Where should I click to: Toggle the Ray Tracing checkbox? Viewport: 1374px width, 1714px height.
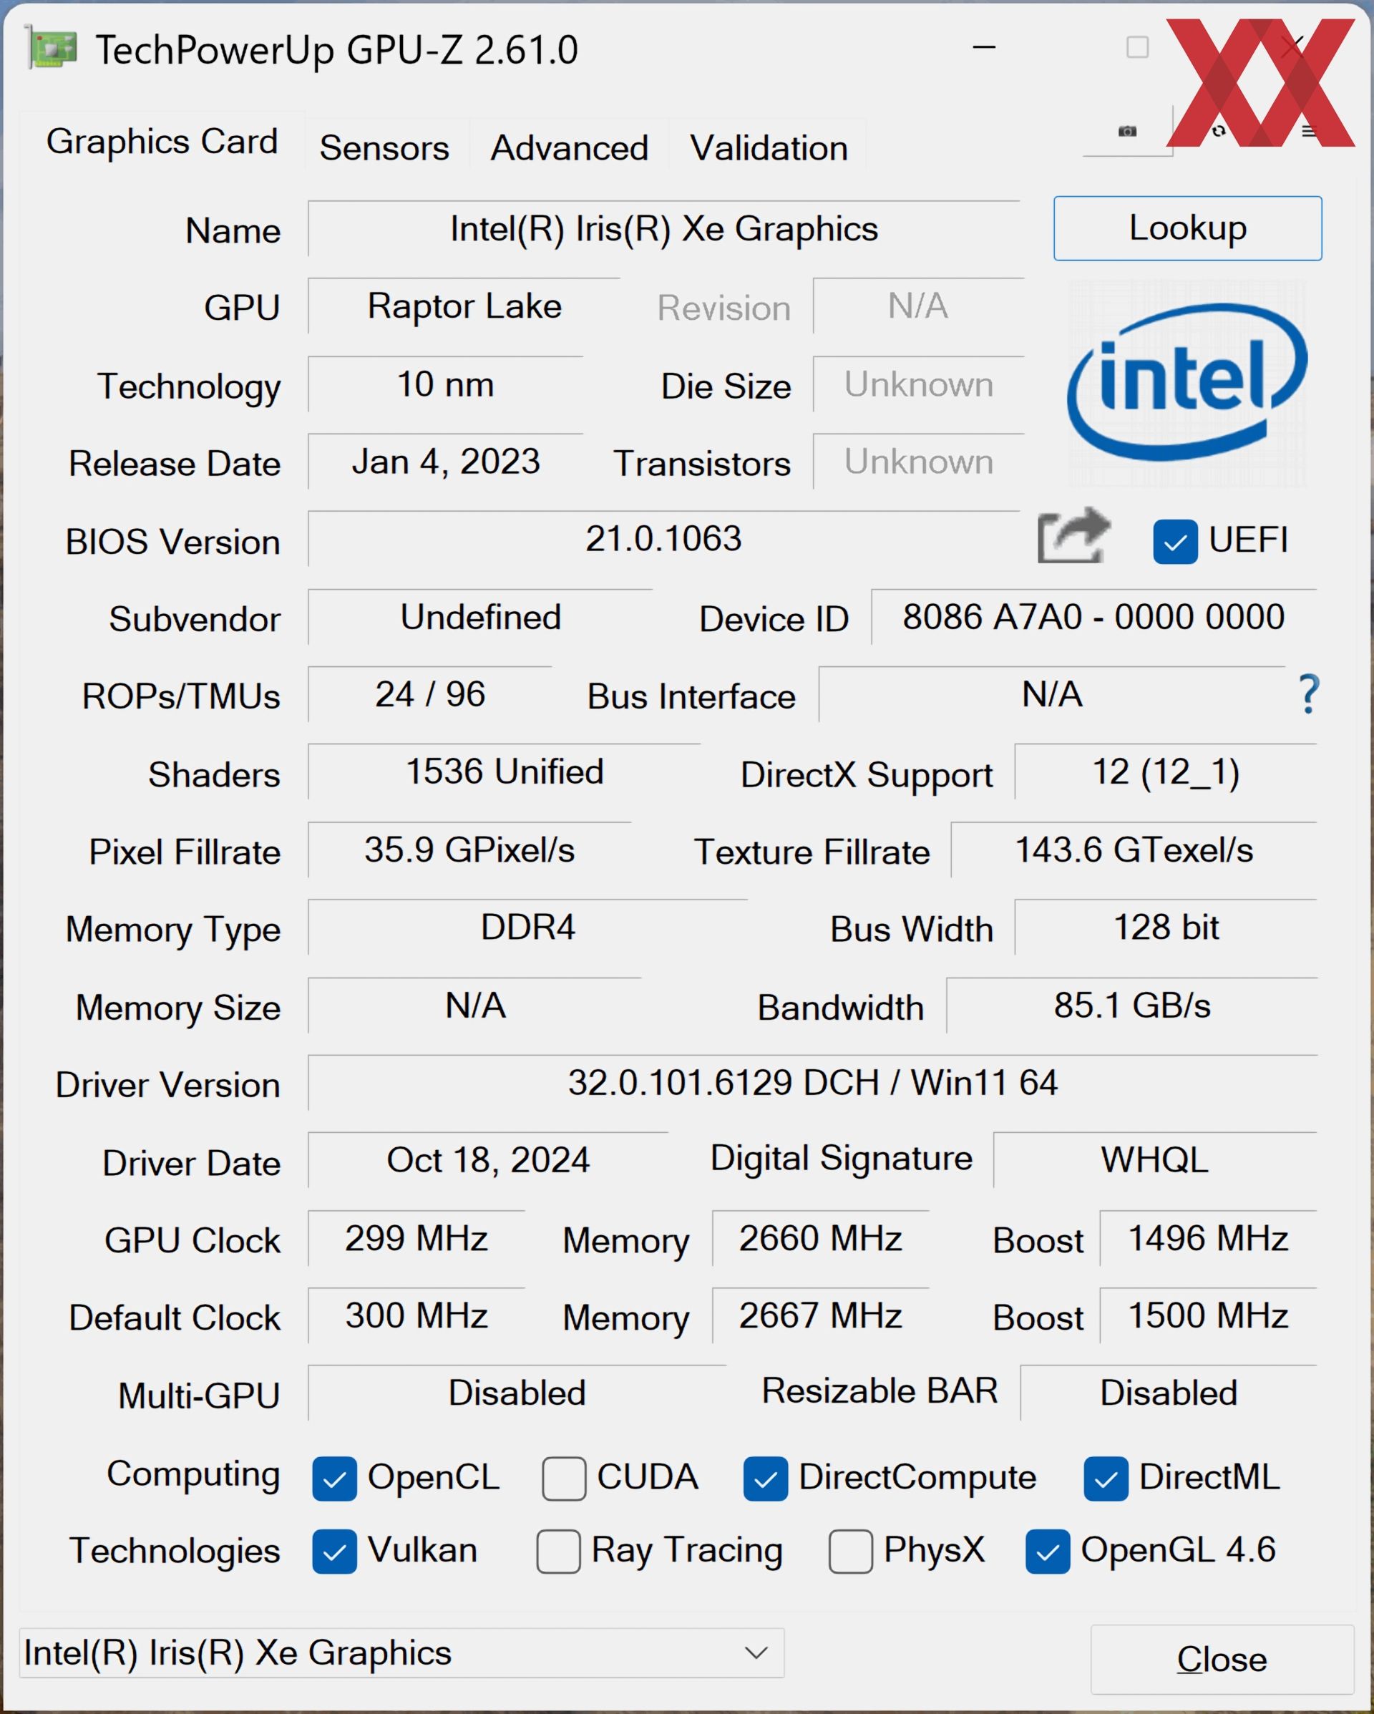point(558,1551)
